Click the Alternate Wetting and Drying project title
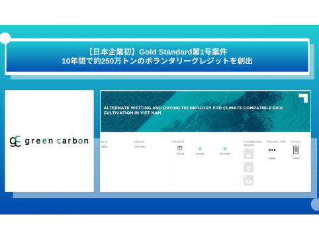This screenshot has height=239, width=319. click(x=193, y=111)
